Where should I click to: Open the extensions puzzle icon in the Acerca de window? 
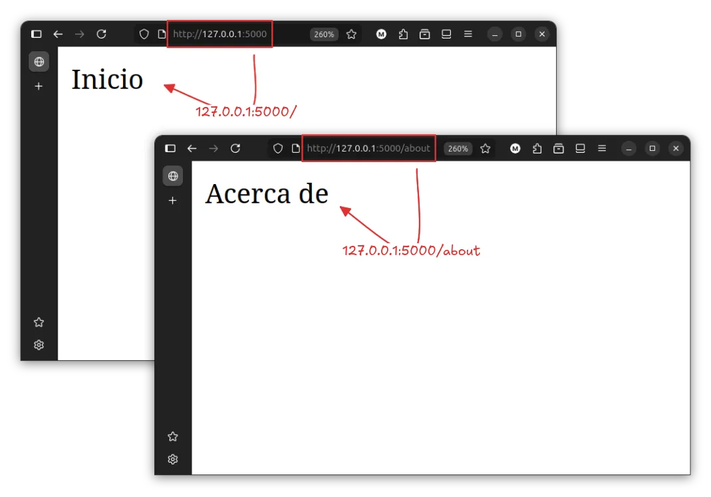(537, 148)
